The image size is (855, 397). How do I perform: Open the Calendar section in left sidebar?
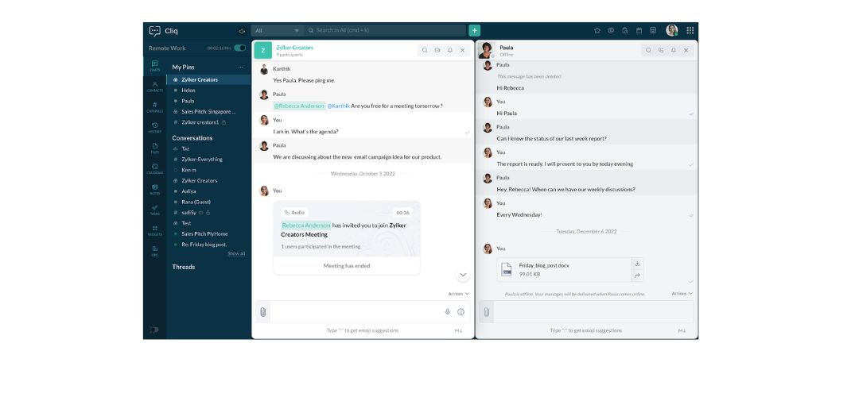tap(154, 168)
